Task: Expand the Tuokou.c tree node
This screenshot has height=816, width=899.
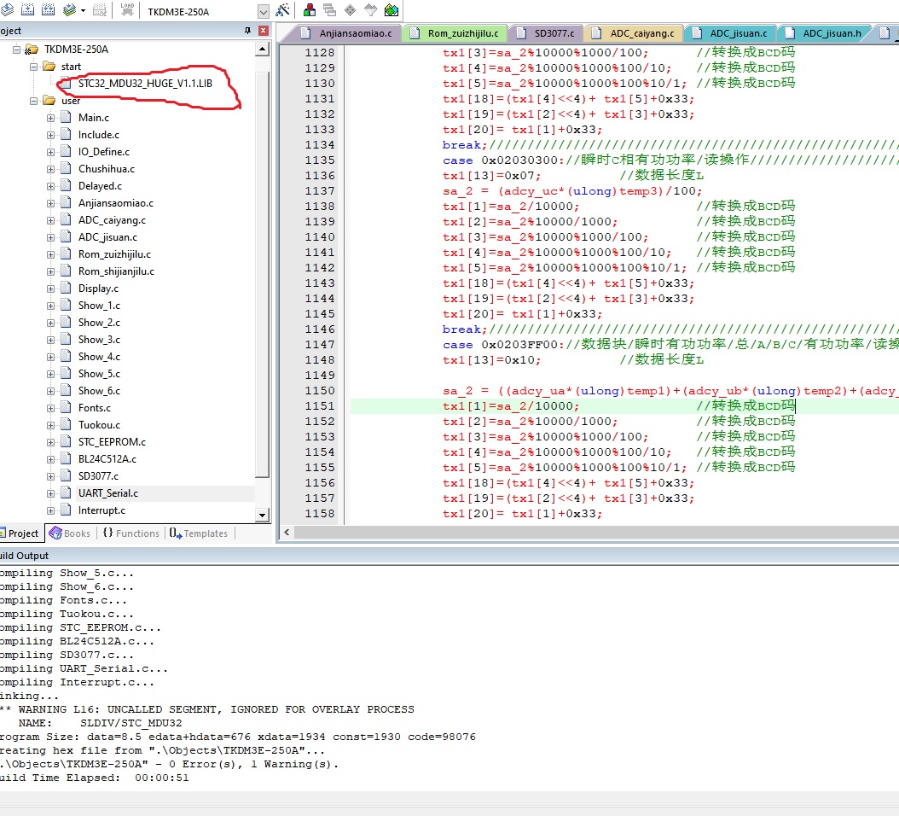Action: pyautogui.click(x=50, y=425)
